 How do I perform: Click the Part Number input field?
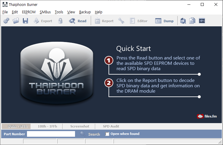click(51, 134)
